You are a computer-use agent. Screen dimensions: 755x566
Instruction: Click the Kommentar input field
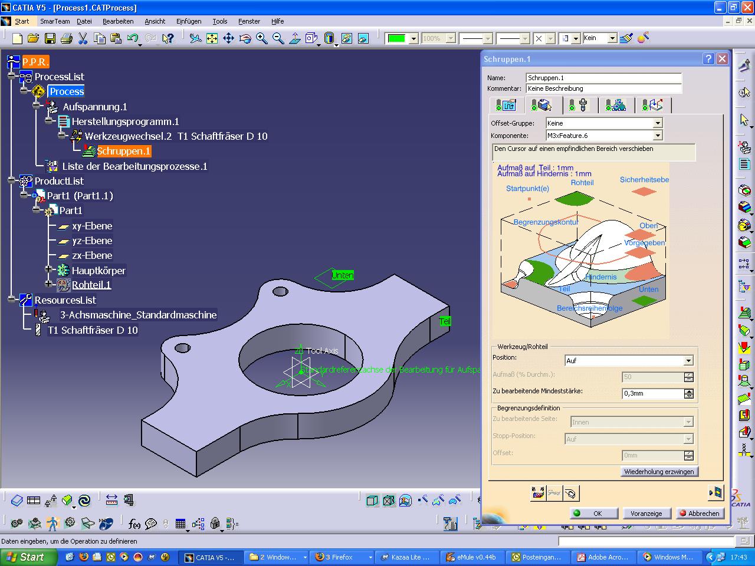click(603, 88)
